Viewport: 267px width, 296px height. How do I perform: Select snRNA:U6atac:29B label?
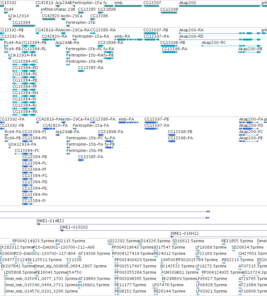pos(58,9)
